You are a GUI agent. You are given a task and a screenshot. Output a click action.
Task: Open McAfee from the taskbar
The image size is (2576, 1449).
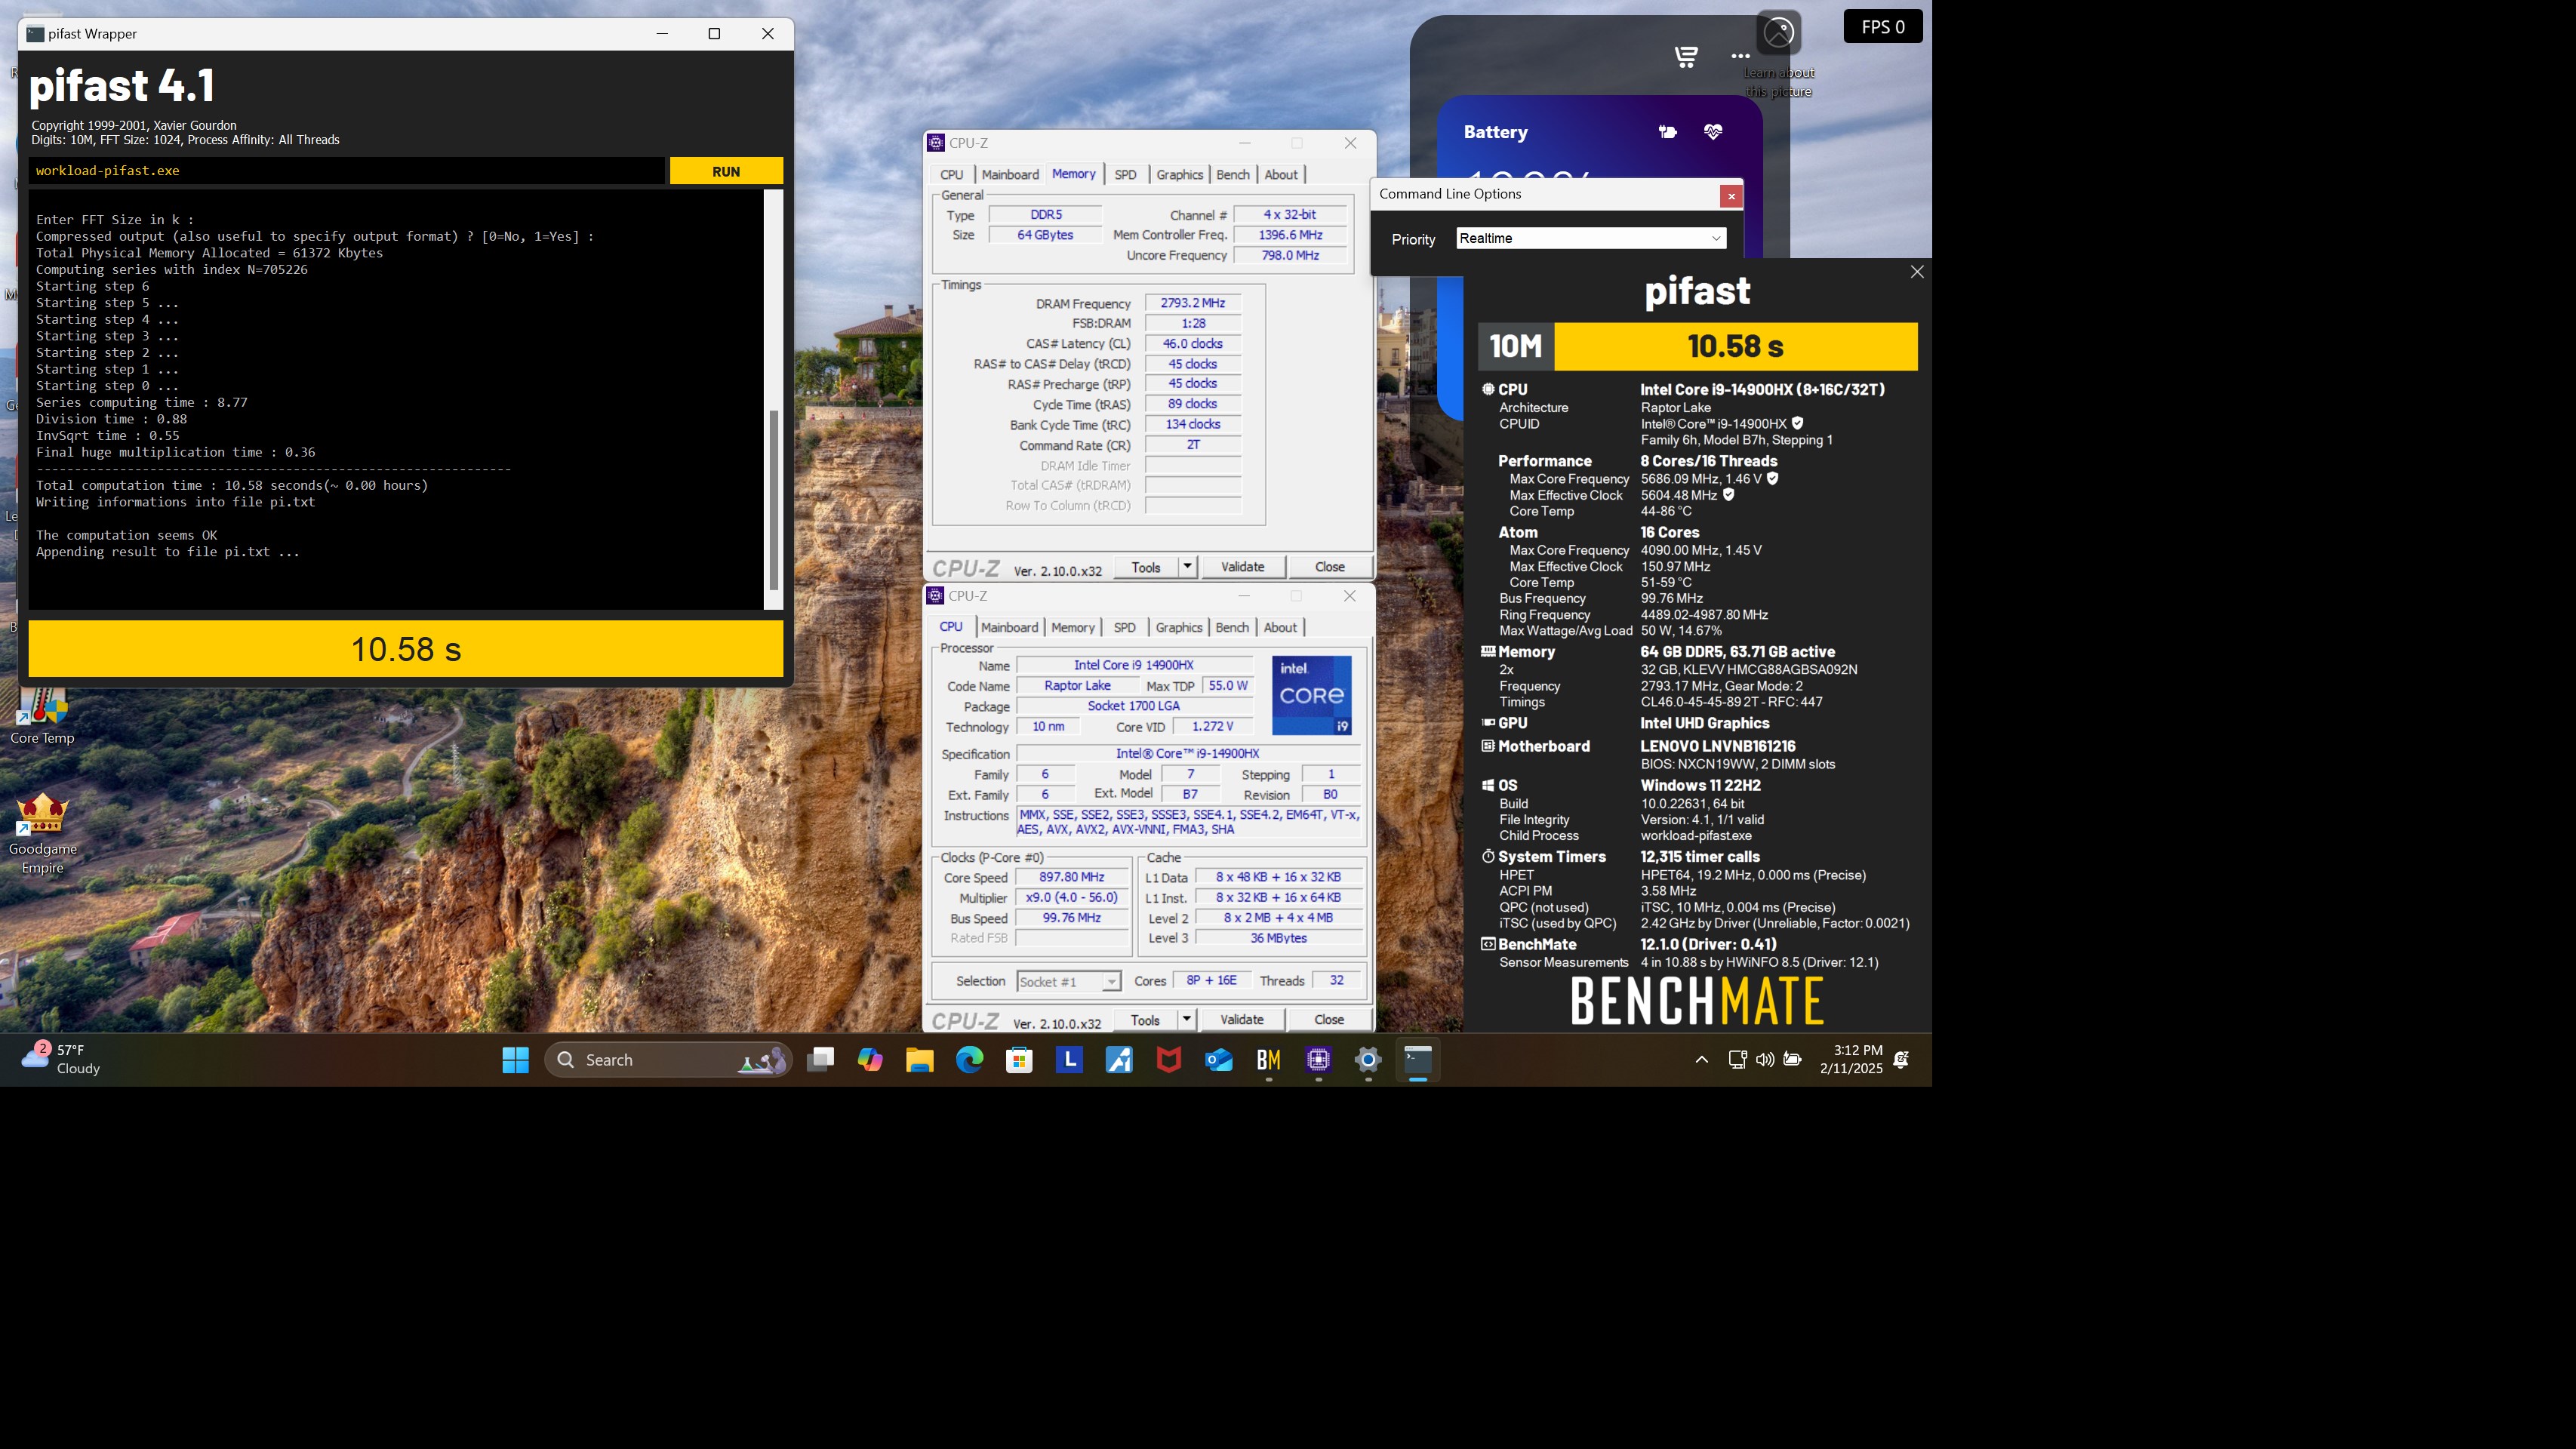[x=1168, y=1060]
